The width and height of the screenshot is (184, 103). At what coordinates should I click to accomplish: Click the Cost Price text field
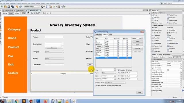pyautogui.click(x=55, y=65)
